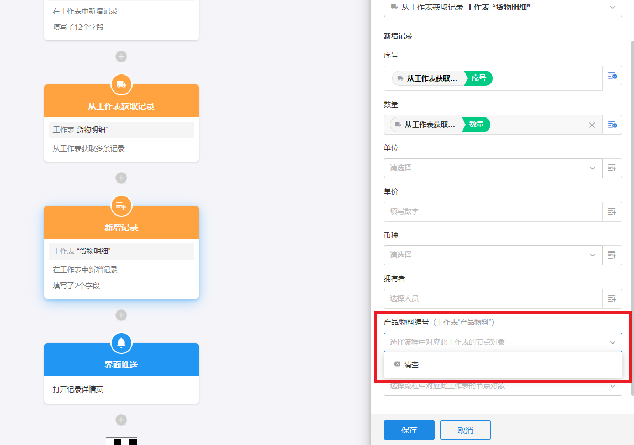Click the truck icon on 从工作表获取记录 node
The image size is (634, 445).
click(x=121, y=85)
